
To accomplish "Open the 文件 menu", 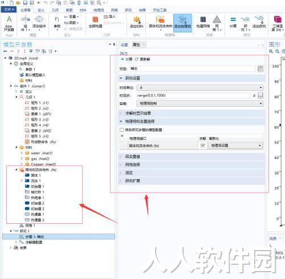I will 9,10.
